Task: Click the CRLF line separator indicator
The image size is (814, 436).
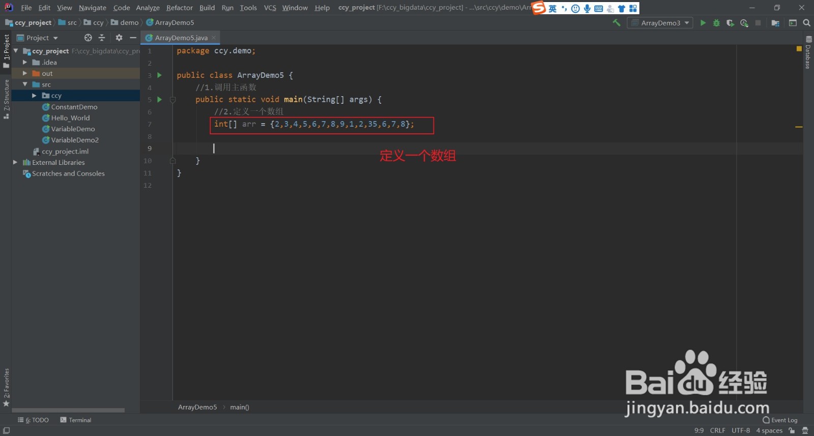Action: pos(717,430)
